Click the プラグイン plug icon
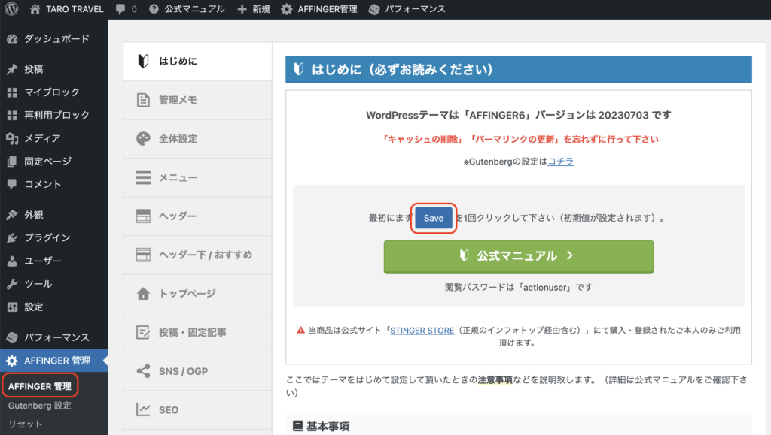 [12, 238]
